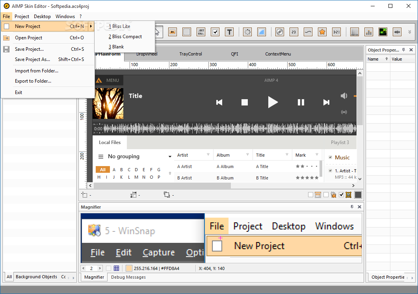Image resolution: width=418 pixels, height=294 pixels.
Task: Open the Title column filter dropdown
Action: (x=287, y=154)
